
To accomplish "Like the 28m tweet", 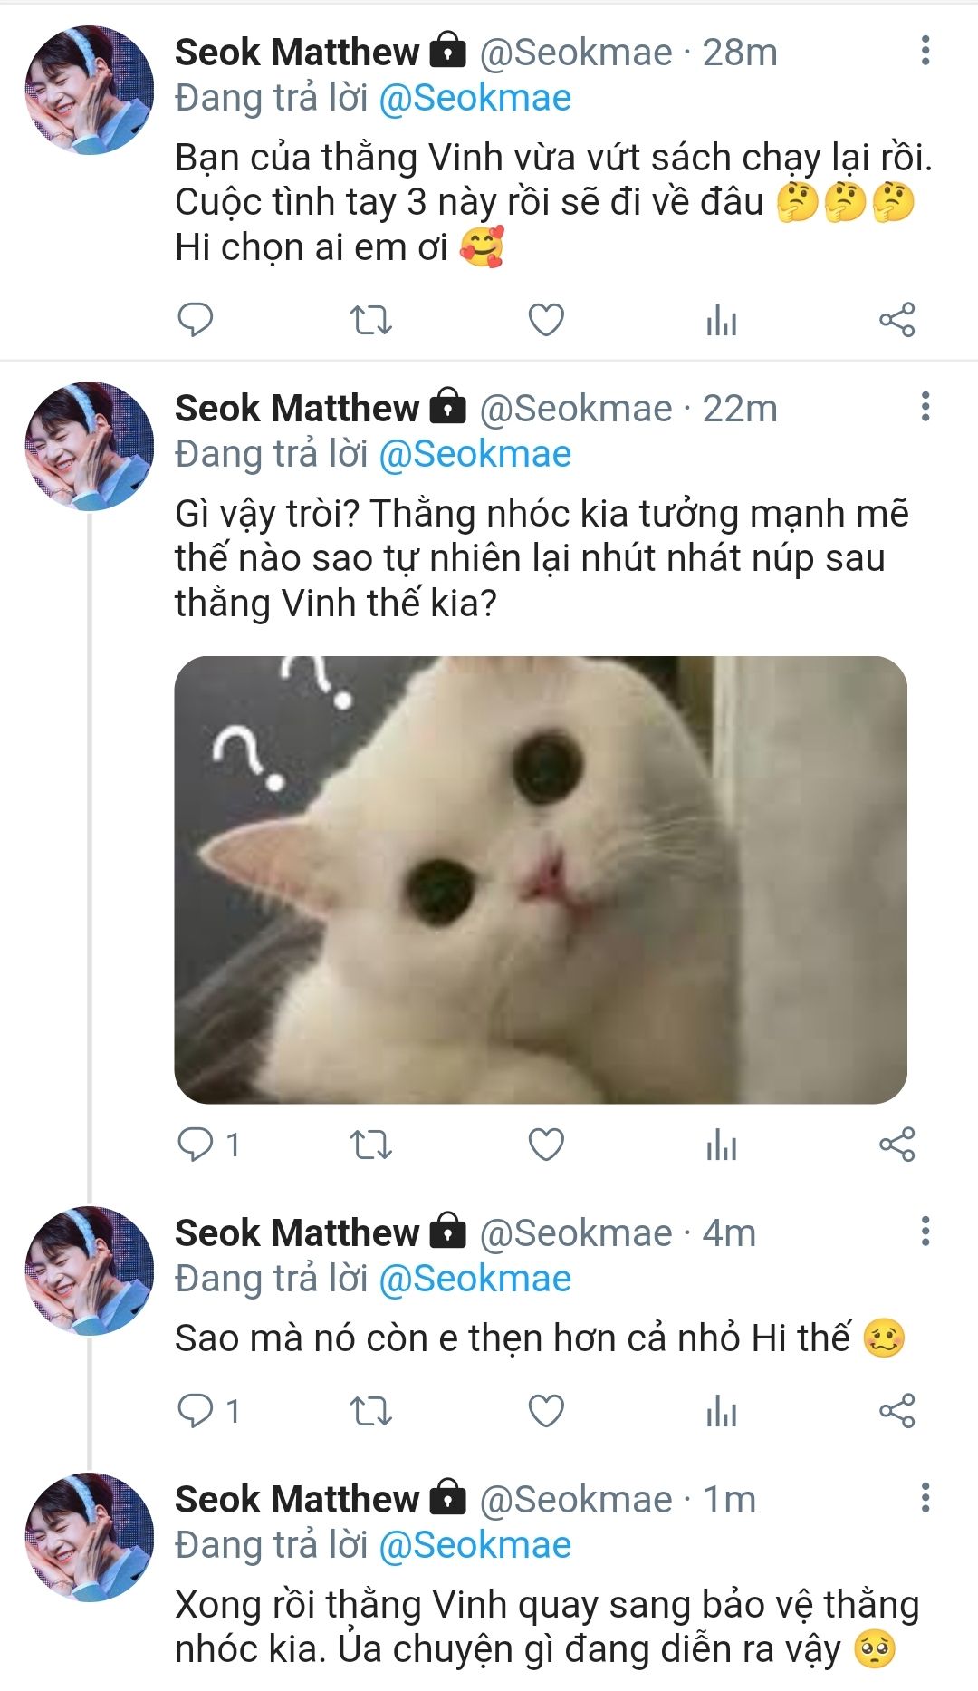I will (546, 320).
